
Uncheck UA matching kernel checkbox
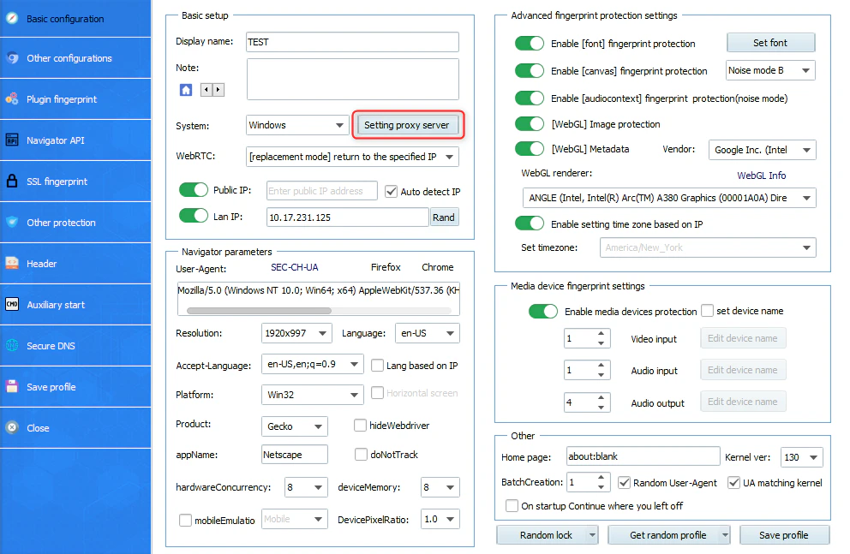(x=734, y=483)
